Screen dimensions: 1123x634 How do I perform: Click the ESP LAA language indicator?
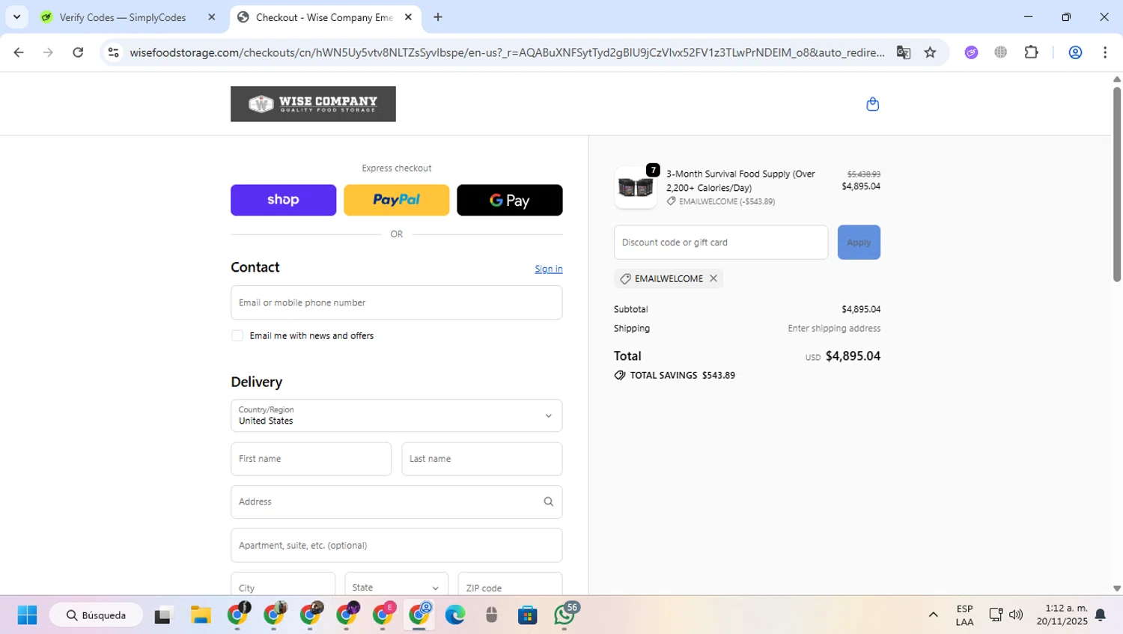964,615
